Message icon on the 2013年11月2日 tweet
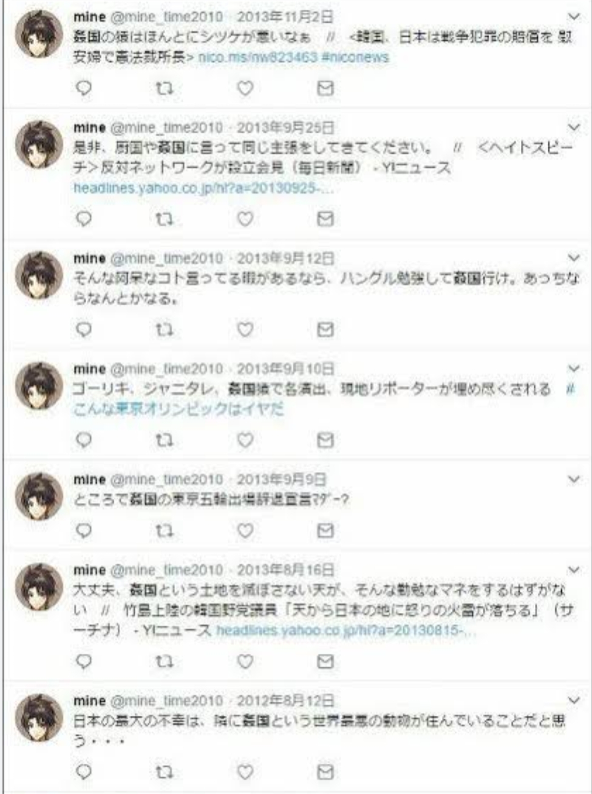This screenshot has height=794, width=592. click(325, 89)
